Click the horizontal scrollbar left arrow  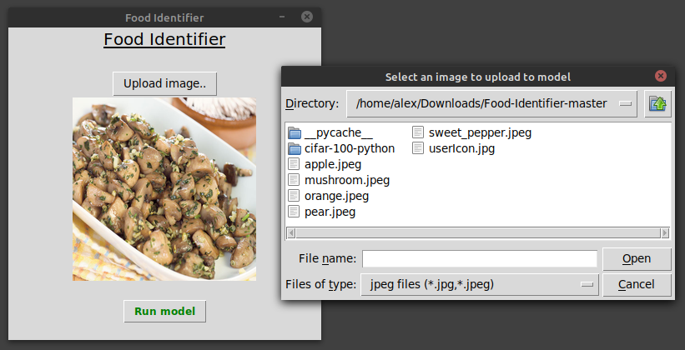[x=291, y=233]
